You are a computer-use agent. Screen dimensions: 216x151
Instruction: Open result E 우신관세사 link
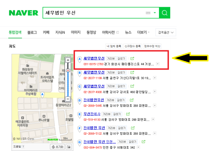(x=92, y=114)
